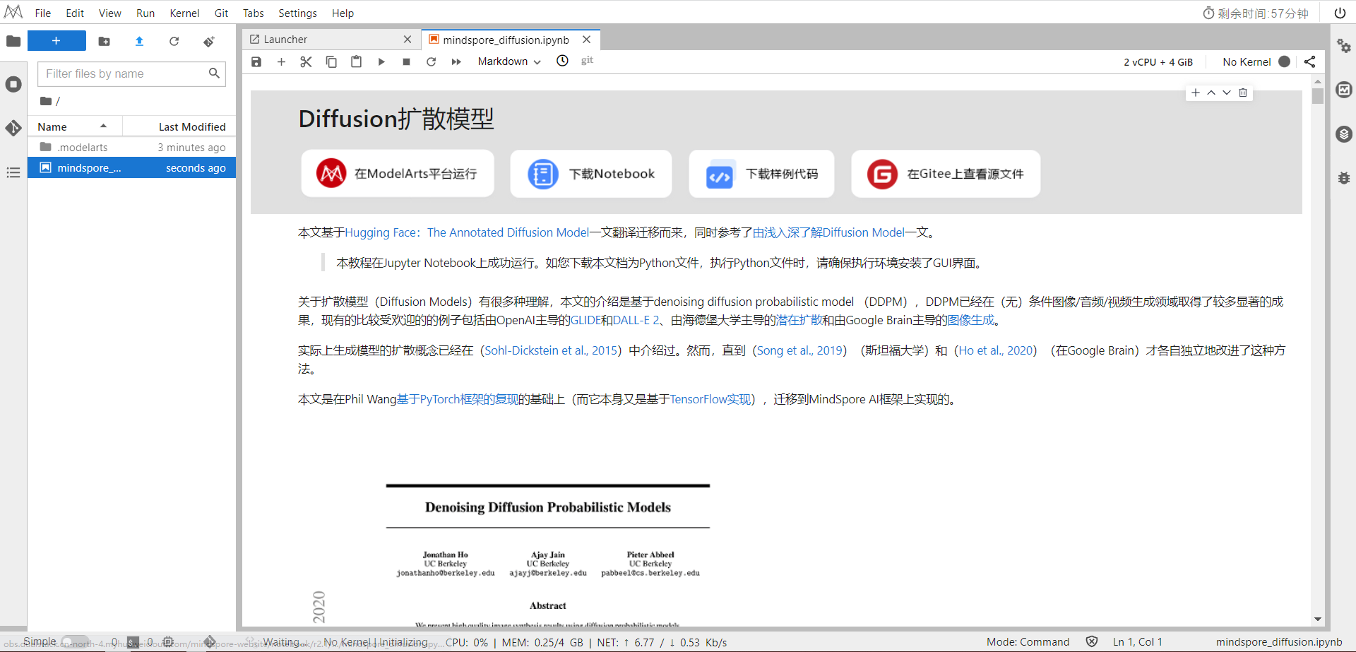1356x652 pixels.
Task: Open the Running Terminals and Kernels panel
Action: (x=13, y=85)
